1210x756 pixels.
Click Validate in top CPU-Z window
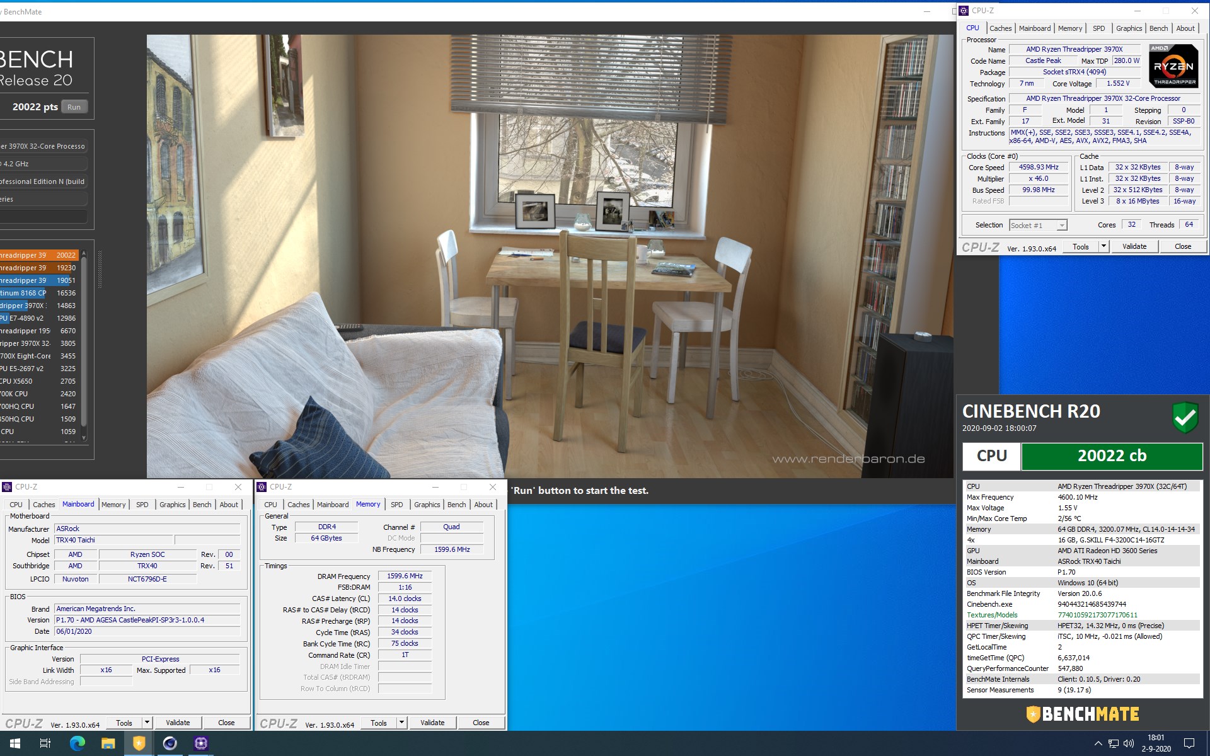point(1134,246)
